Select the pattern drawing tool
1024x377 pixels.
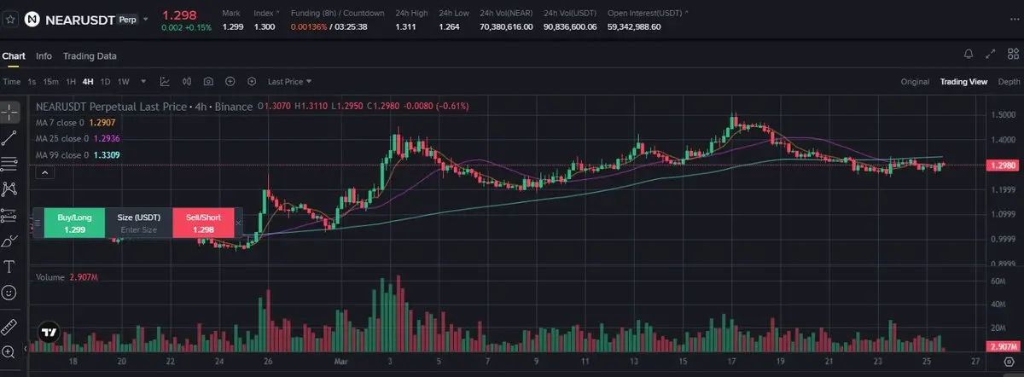pyautogui.click(x=9, y=188)
